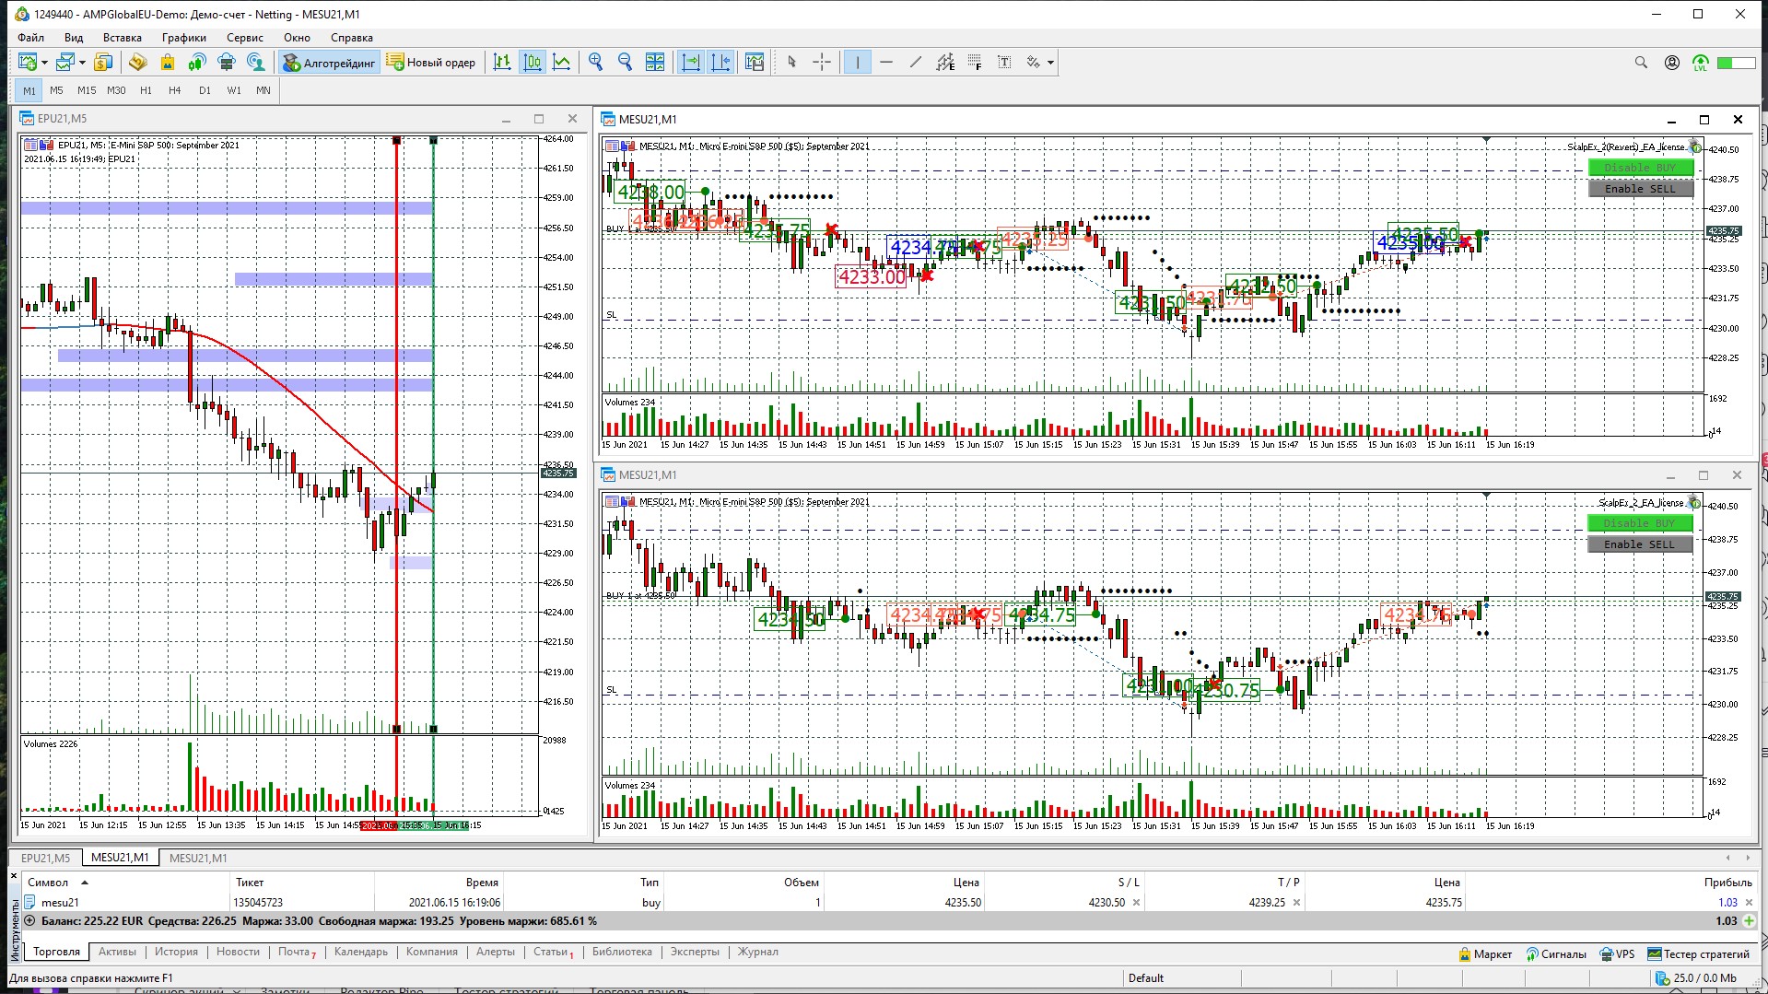The width and height of the screenshot is (1768, 994).
Task: Toggle chart shift from right edge
Action: click(x=720, y=63)
